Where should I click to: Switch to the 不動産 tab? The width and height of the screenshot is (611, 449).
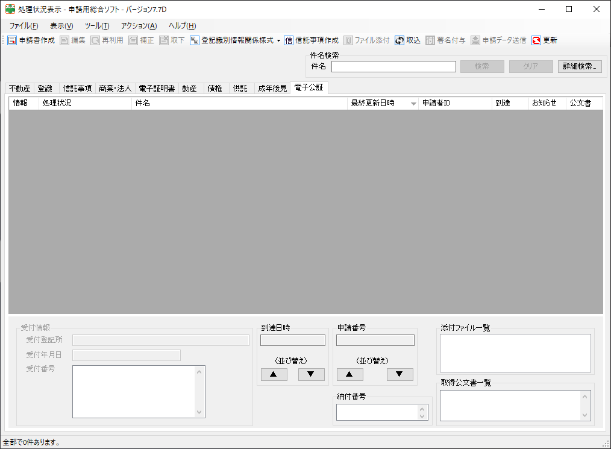[x=20, y=89]
